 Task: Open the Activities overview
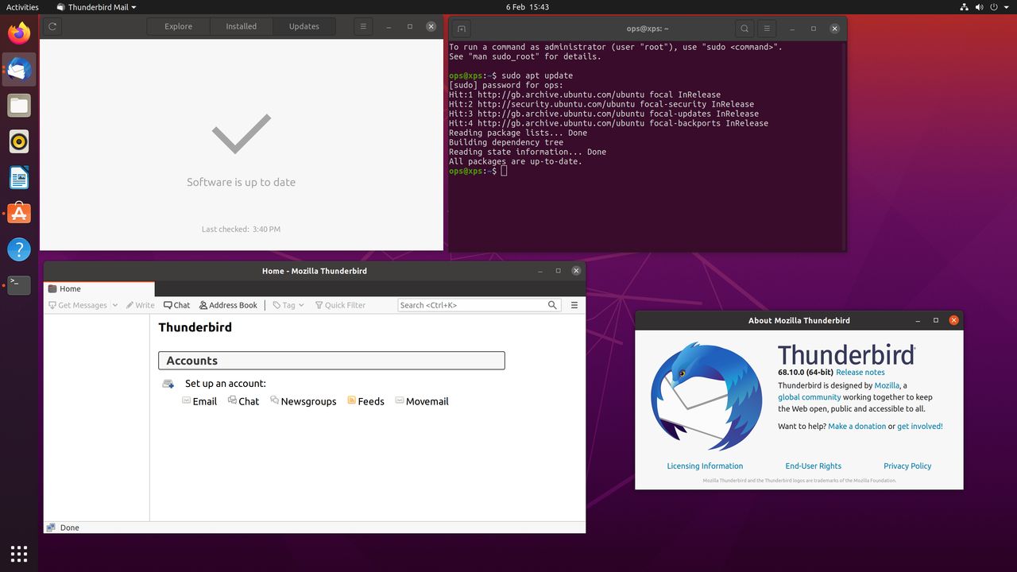coord(22,7)
